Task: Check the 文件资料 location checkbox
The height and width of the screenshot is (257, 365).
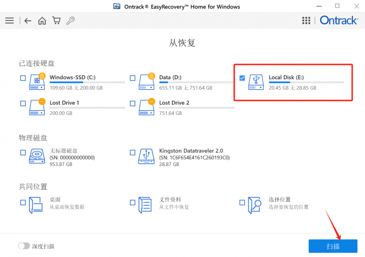Action: [x=133, y=203]
